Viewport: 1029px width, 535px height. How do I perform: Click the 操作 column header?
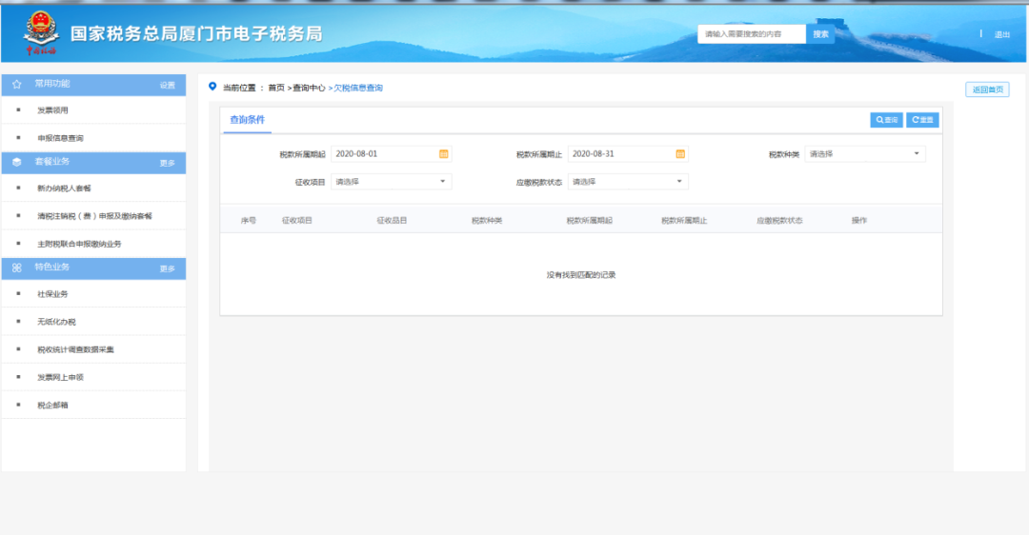click(859, 221)
